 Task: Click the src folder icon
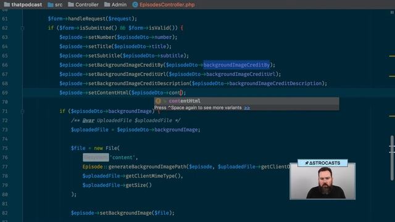click(51, 4)
